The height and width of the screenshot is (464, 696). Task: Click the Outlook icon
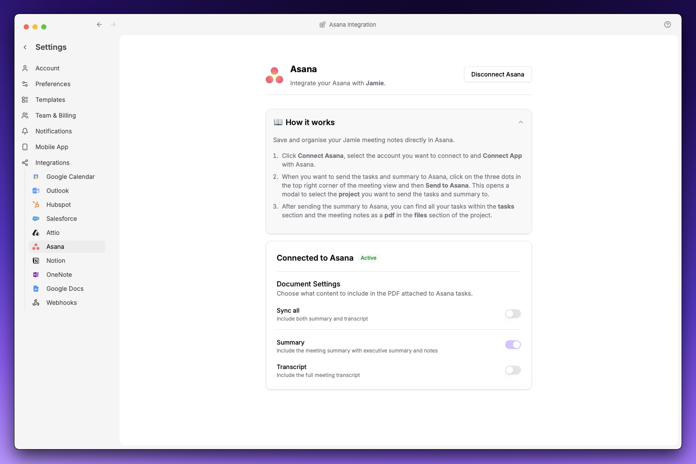[36, 191]
